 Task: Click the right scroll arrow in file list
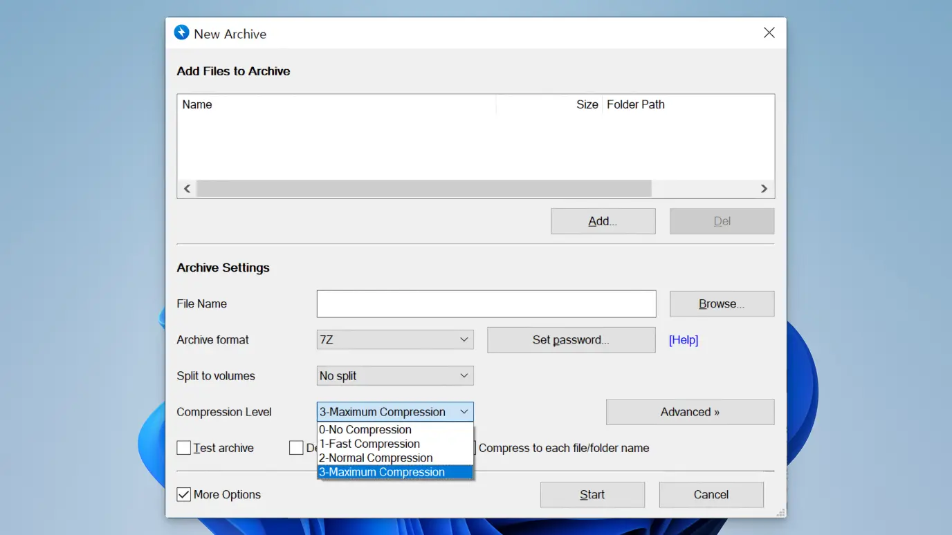764,189
